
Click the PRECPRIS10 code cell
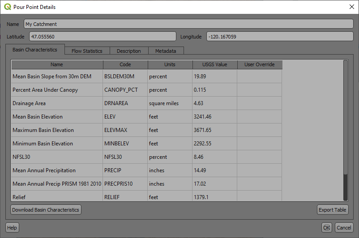125,184
